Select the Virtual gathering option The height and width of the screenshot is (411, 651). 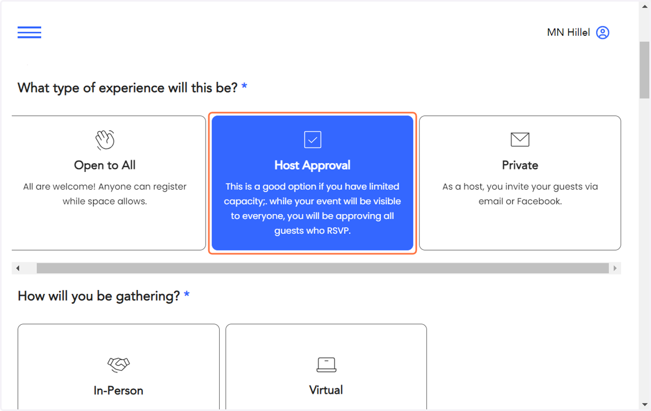coord(326,367)
